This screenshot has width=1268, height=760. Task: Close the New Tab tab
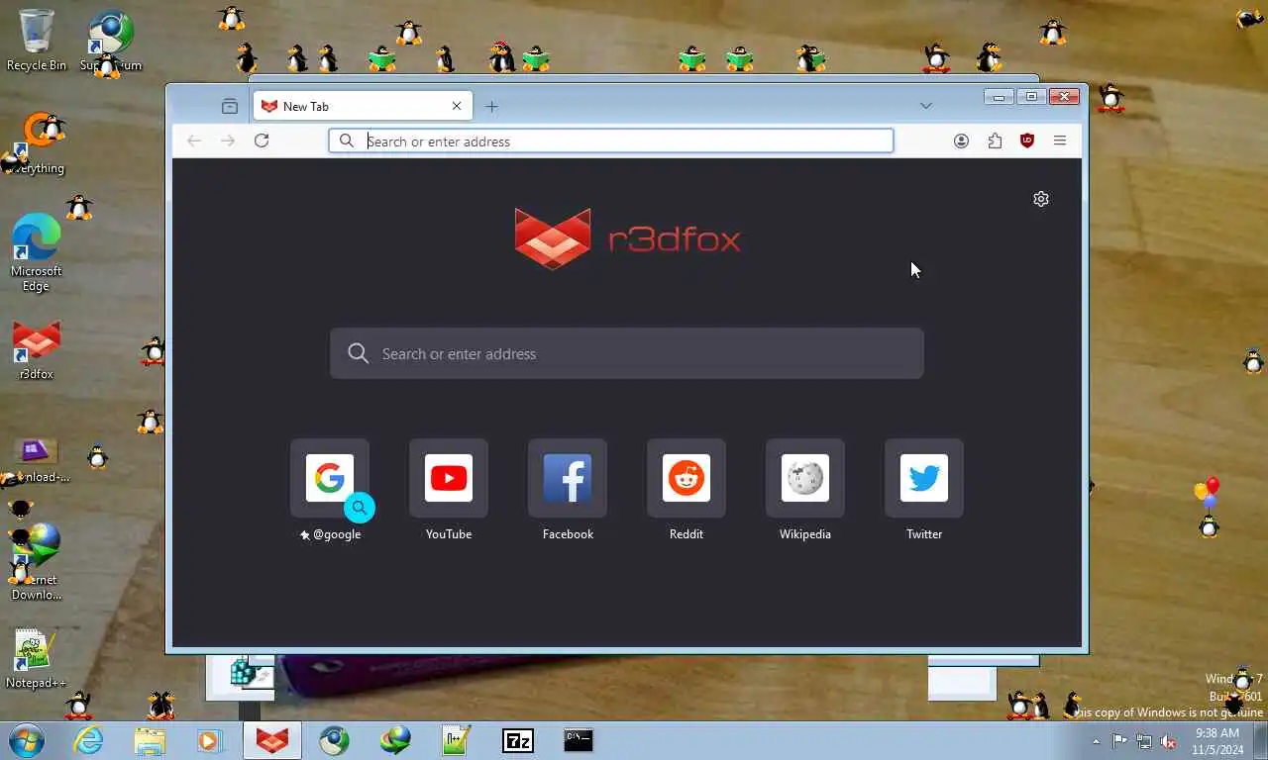pos(457,106)
